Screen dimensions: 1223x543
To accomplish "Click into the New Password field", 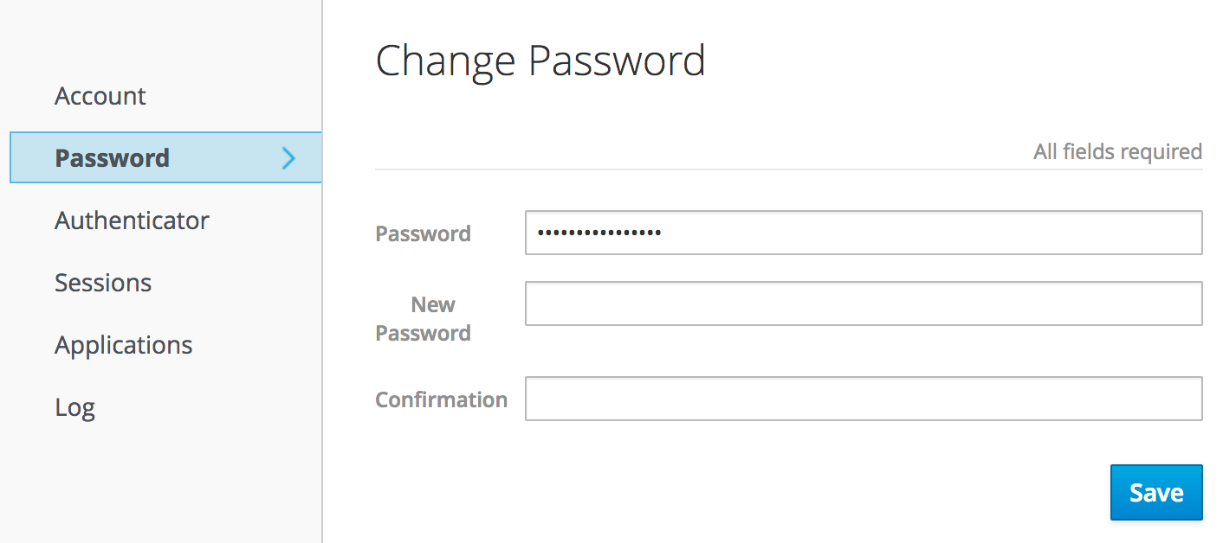I will (863, 303).
